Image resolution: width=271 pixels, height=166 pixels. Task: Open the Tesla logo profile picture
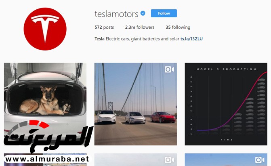coord(45,29)
